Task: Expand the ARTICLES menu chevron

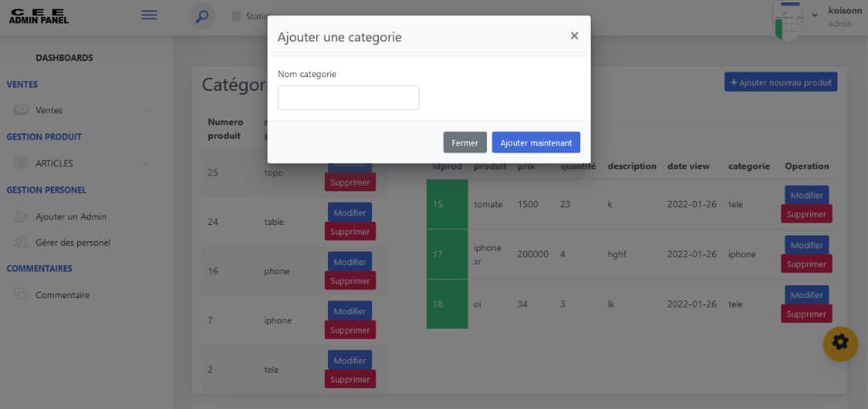Action: click(146, 164)
